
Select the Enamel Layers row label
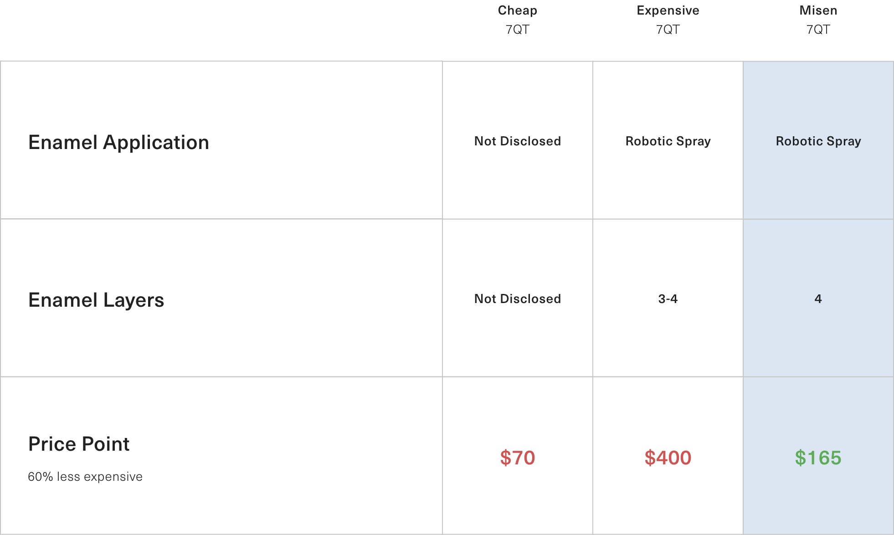pos(96,300)
